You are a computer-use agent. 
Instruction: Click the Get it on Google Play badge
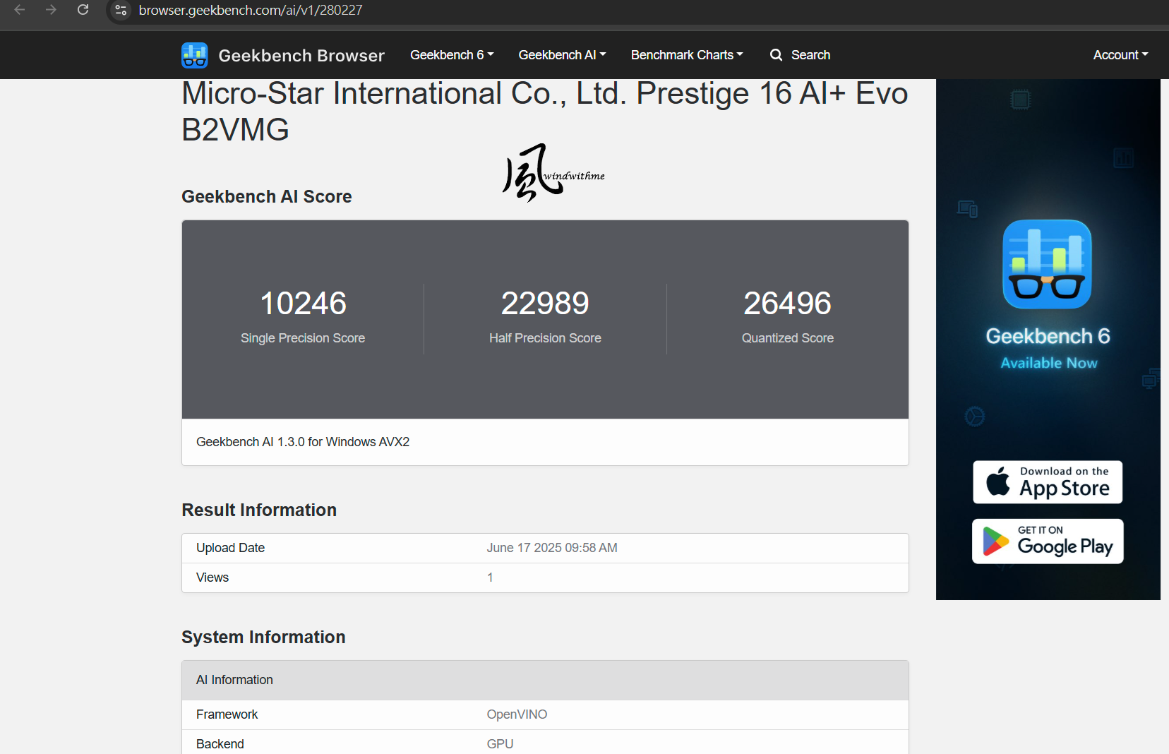point(1048,541)
